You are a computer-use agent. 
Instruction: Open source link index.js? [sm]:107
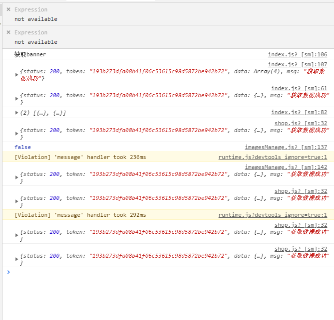pos(298,64)
